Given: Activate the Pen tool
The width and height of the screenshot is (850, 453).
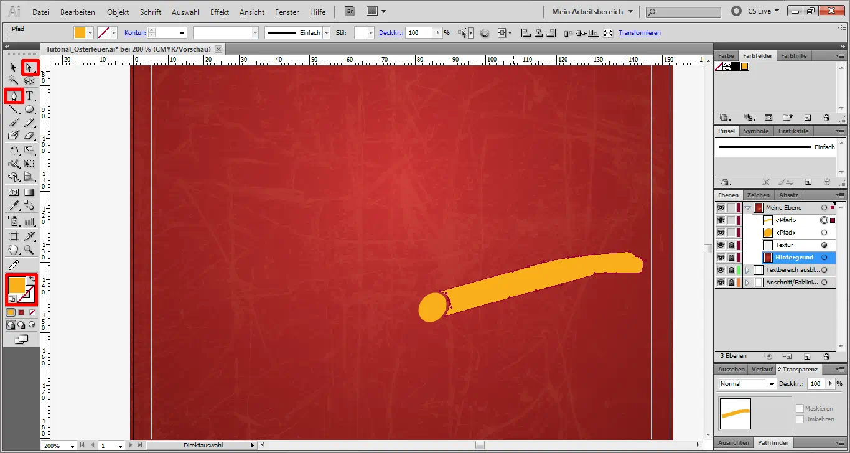Looking at the screenshot, I should [14, 96].
